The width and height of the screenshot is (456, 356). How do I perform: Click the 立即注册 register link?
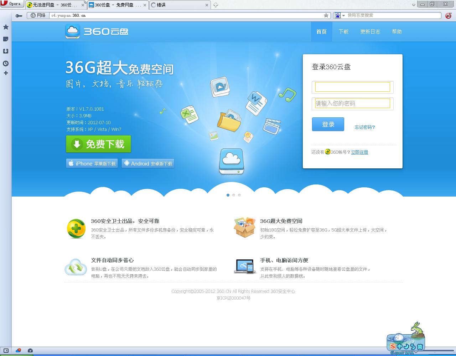pos(359,152)
